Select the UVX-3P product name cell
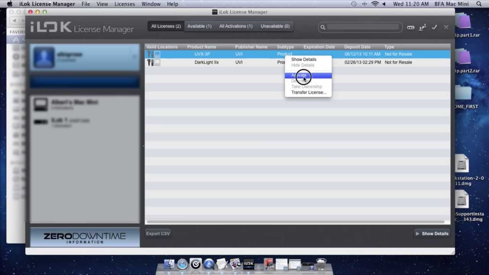 click(x=202, y=54)
